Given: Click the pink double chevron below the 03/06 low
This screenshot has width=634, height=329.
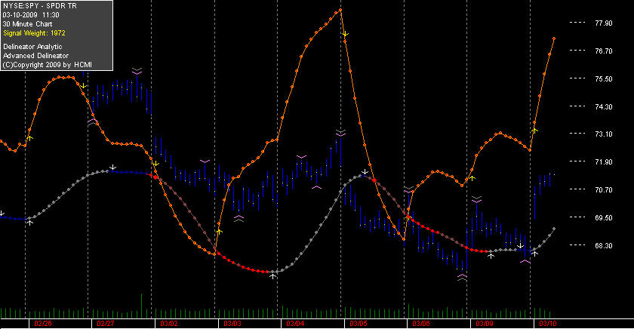Looking at the screenshot, I should point(462,277).
